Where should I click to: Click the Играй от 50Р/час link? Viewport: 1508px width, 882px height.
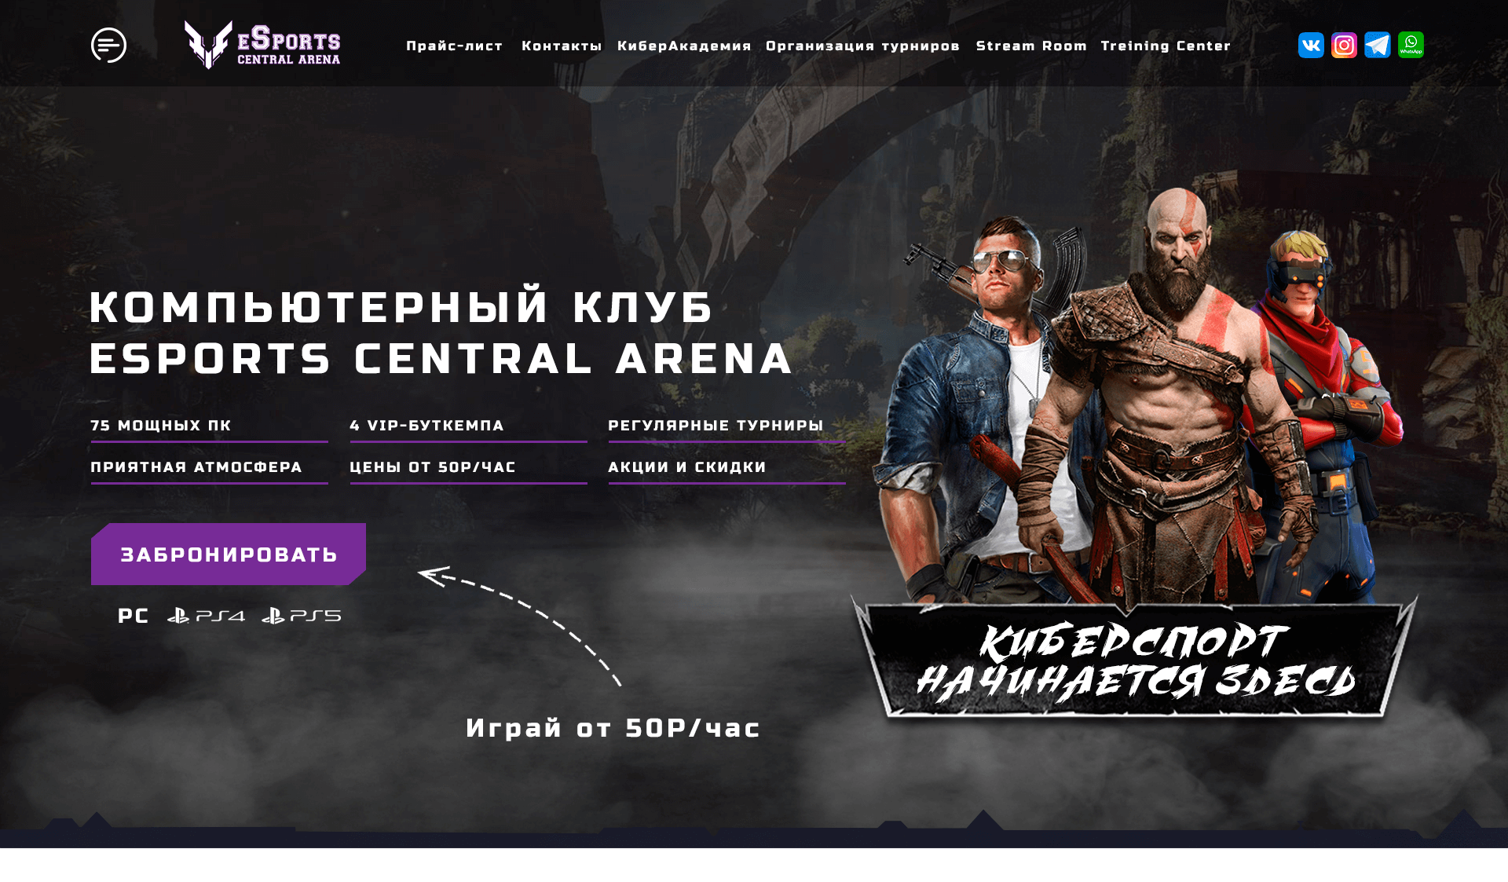pos(613,727)
